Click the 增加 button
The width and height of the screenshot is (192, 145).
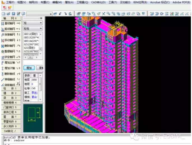tap(29, 68)
